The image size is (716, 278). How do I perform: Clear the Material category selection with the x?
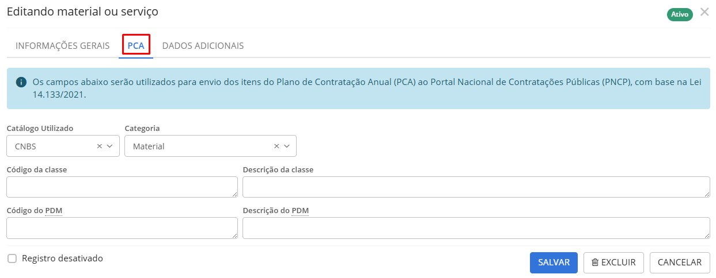click(x=276, y=146)
